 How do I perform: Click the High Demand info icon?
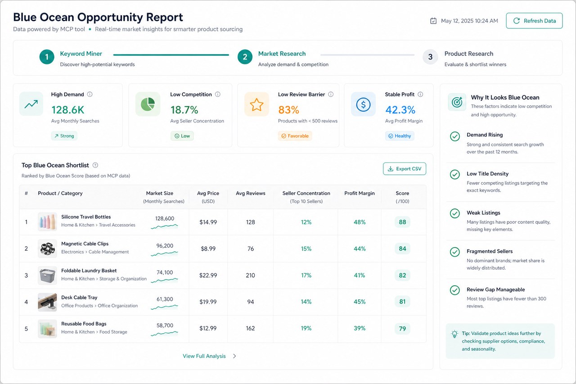[90, 95]
